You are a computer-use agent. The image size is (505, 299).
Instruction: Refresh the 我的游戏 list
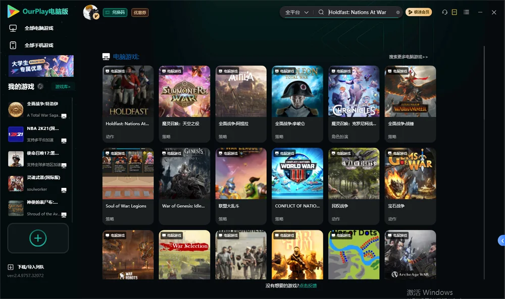[x=40, y=86]
